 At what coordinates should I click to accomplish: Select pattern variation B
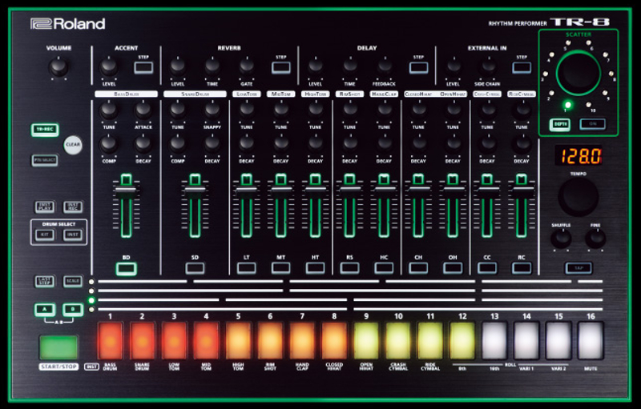(x=73, y=310)
